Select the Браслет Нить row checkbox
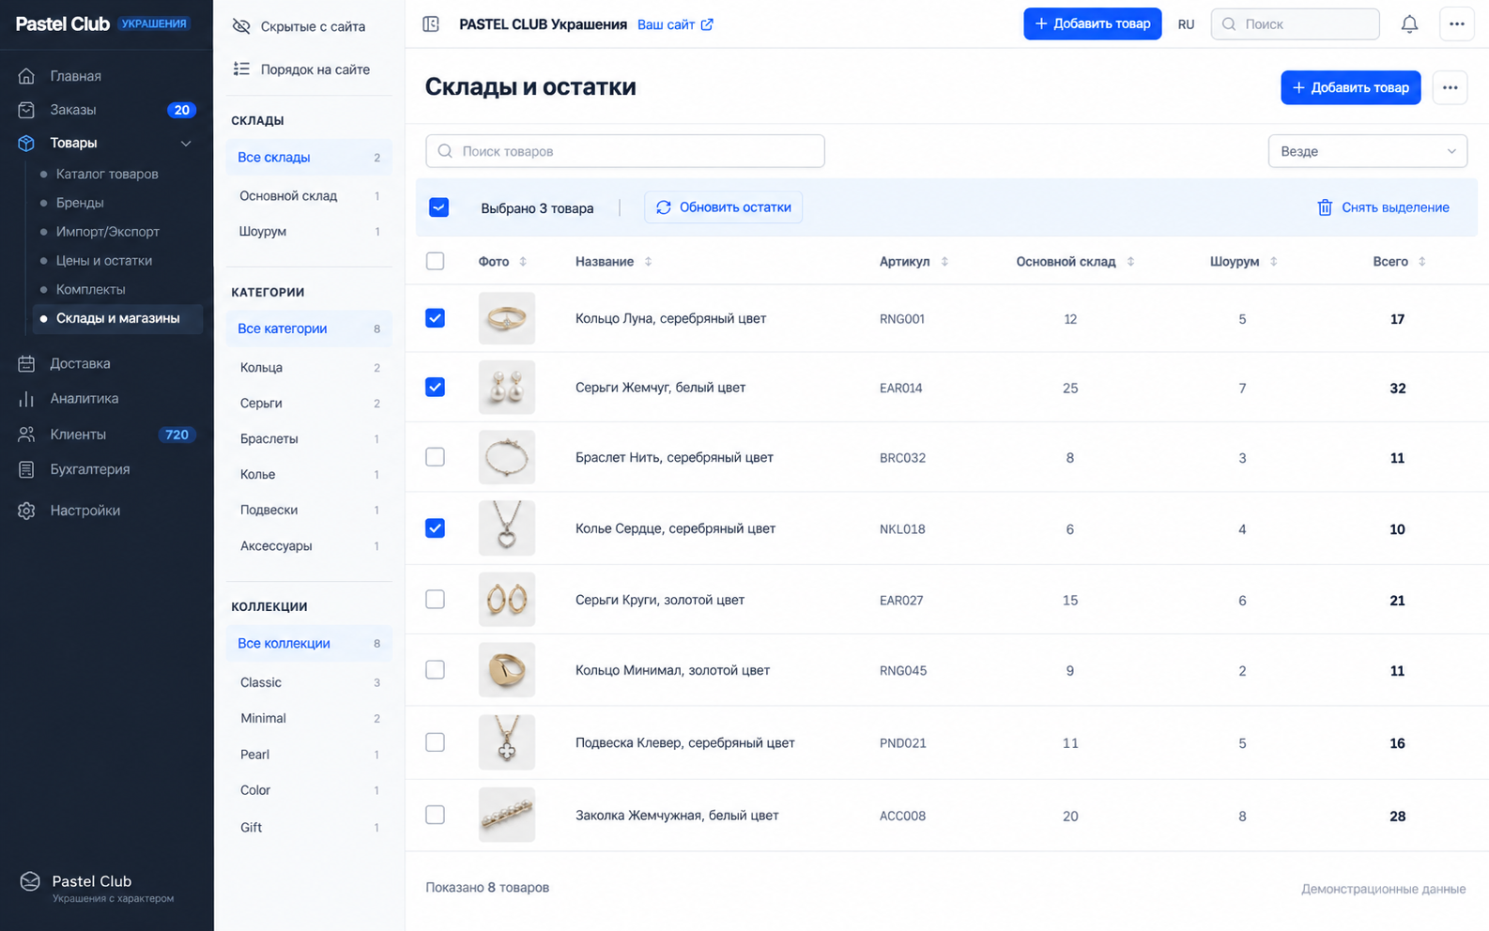 435,457
